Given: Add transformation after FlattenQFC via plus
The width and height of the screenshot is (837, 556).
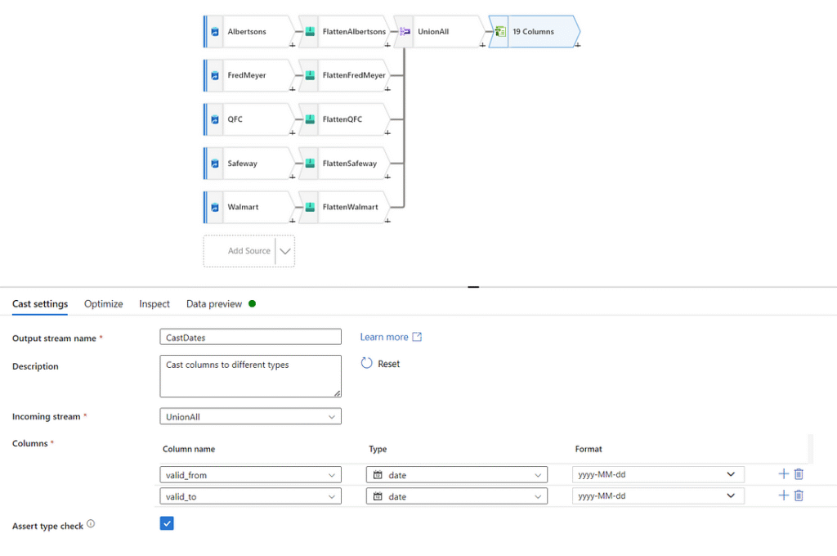Looking at the screenshot, I should coord(387,132).
